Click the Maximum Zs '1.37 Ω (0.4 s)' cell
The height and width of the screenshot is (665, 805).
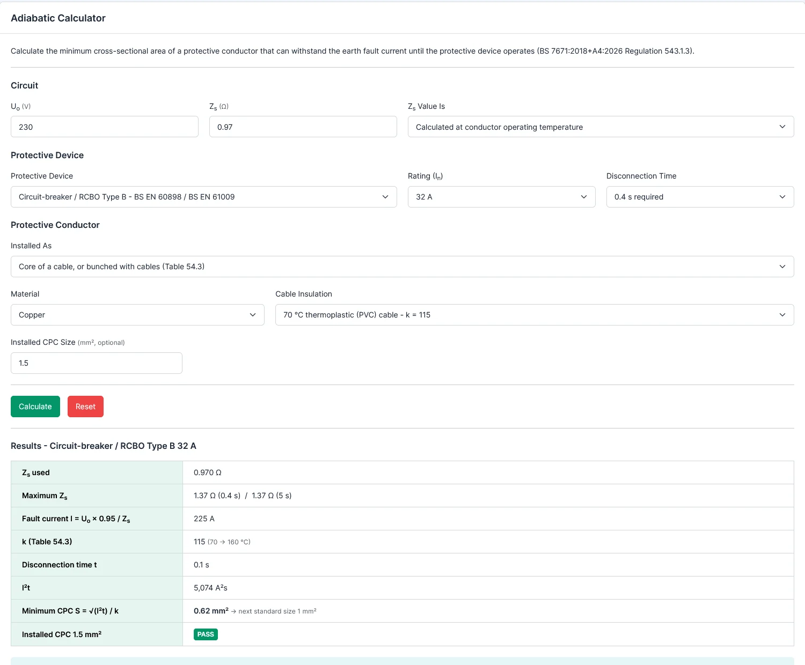[217, 496]
